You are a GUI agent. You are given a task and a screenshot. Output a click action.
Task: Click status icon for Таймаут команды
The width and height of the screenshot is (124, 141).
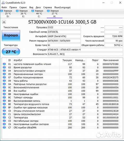[4, 97]
